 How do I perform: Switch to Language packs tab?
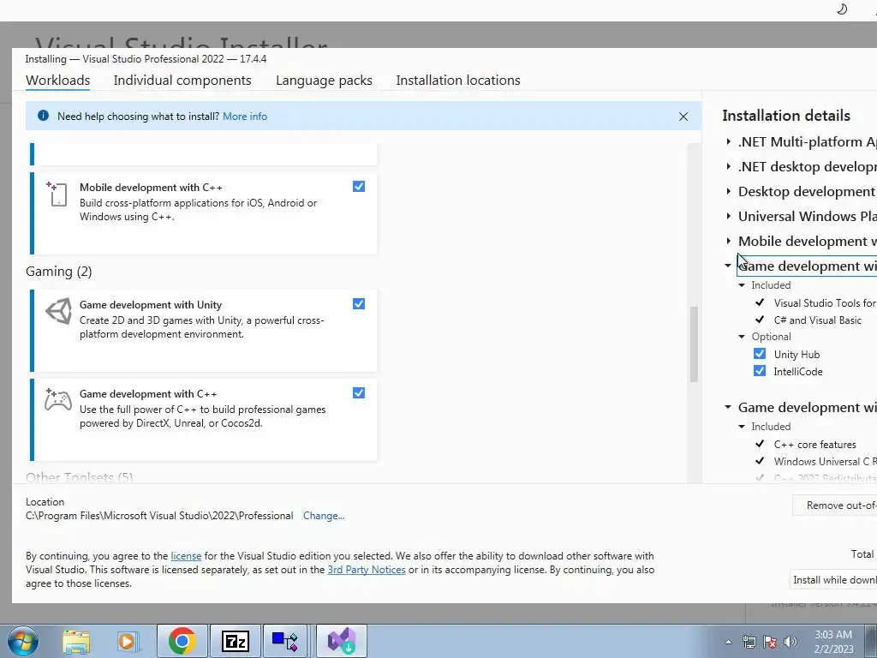324,80
